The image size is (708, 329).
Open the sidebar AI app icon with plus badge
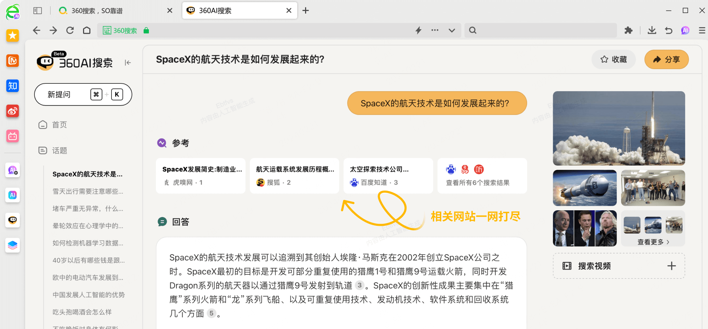click(13, 170)
